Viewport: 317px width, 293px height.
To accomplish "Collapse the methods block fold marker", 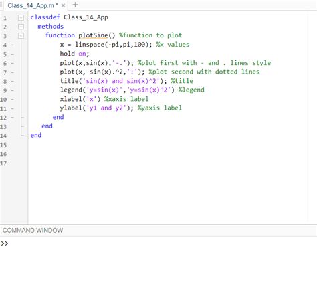I will pyautogui.click(x=21, y=27).
